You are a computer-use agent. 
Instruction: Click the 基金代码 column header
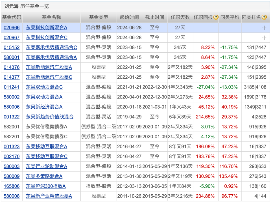pos(12,17)
